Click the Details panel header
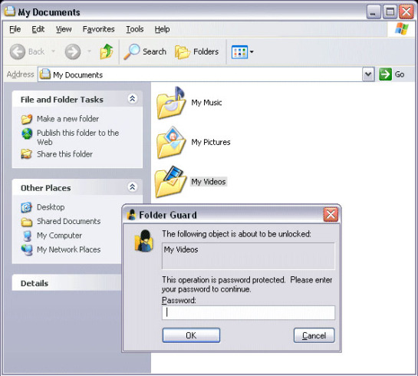The height and width of the screenshot is (376, 418). (67, 283)
